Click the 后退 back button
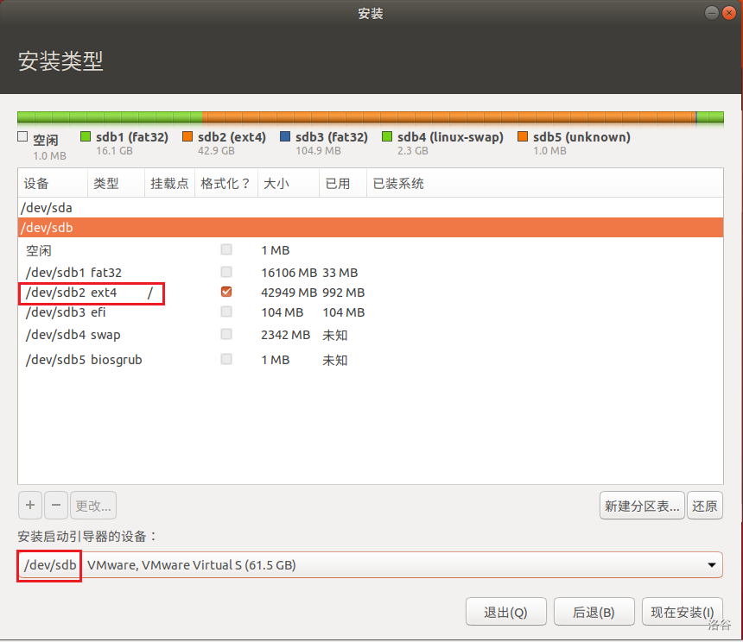 [594, 612]
